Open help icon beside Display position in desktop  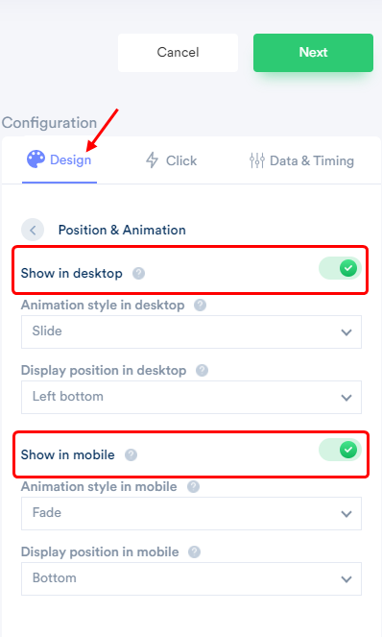pyautogui.click(x=202, y=370)
